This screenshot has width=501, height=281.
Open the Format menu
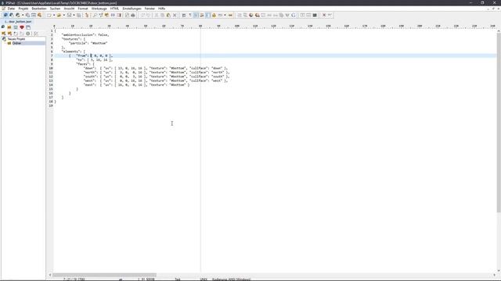(x=83, y=9)
